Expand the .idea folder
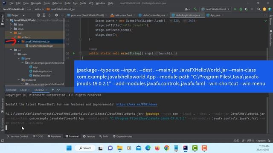This screenshot has width=273, height=153. pos(11,25)
